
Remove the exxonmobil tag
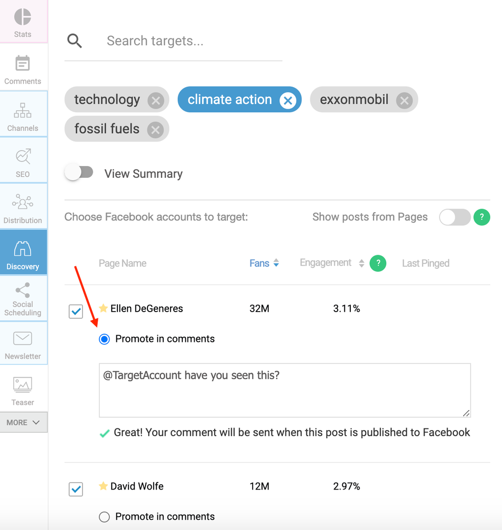[x=404, y=100]
